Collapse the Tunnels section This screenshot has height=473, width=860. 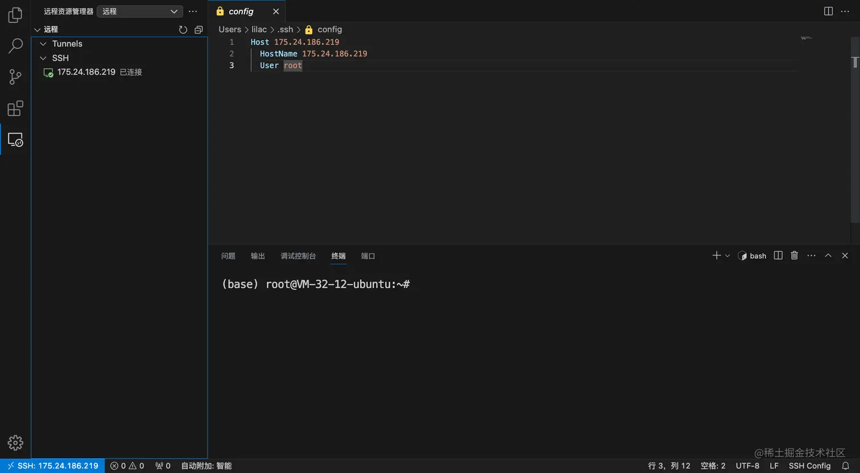click(x=43, y=43)
